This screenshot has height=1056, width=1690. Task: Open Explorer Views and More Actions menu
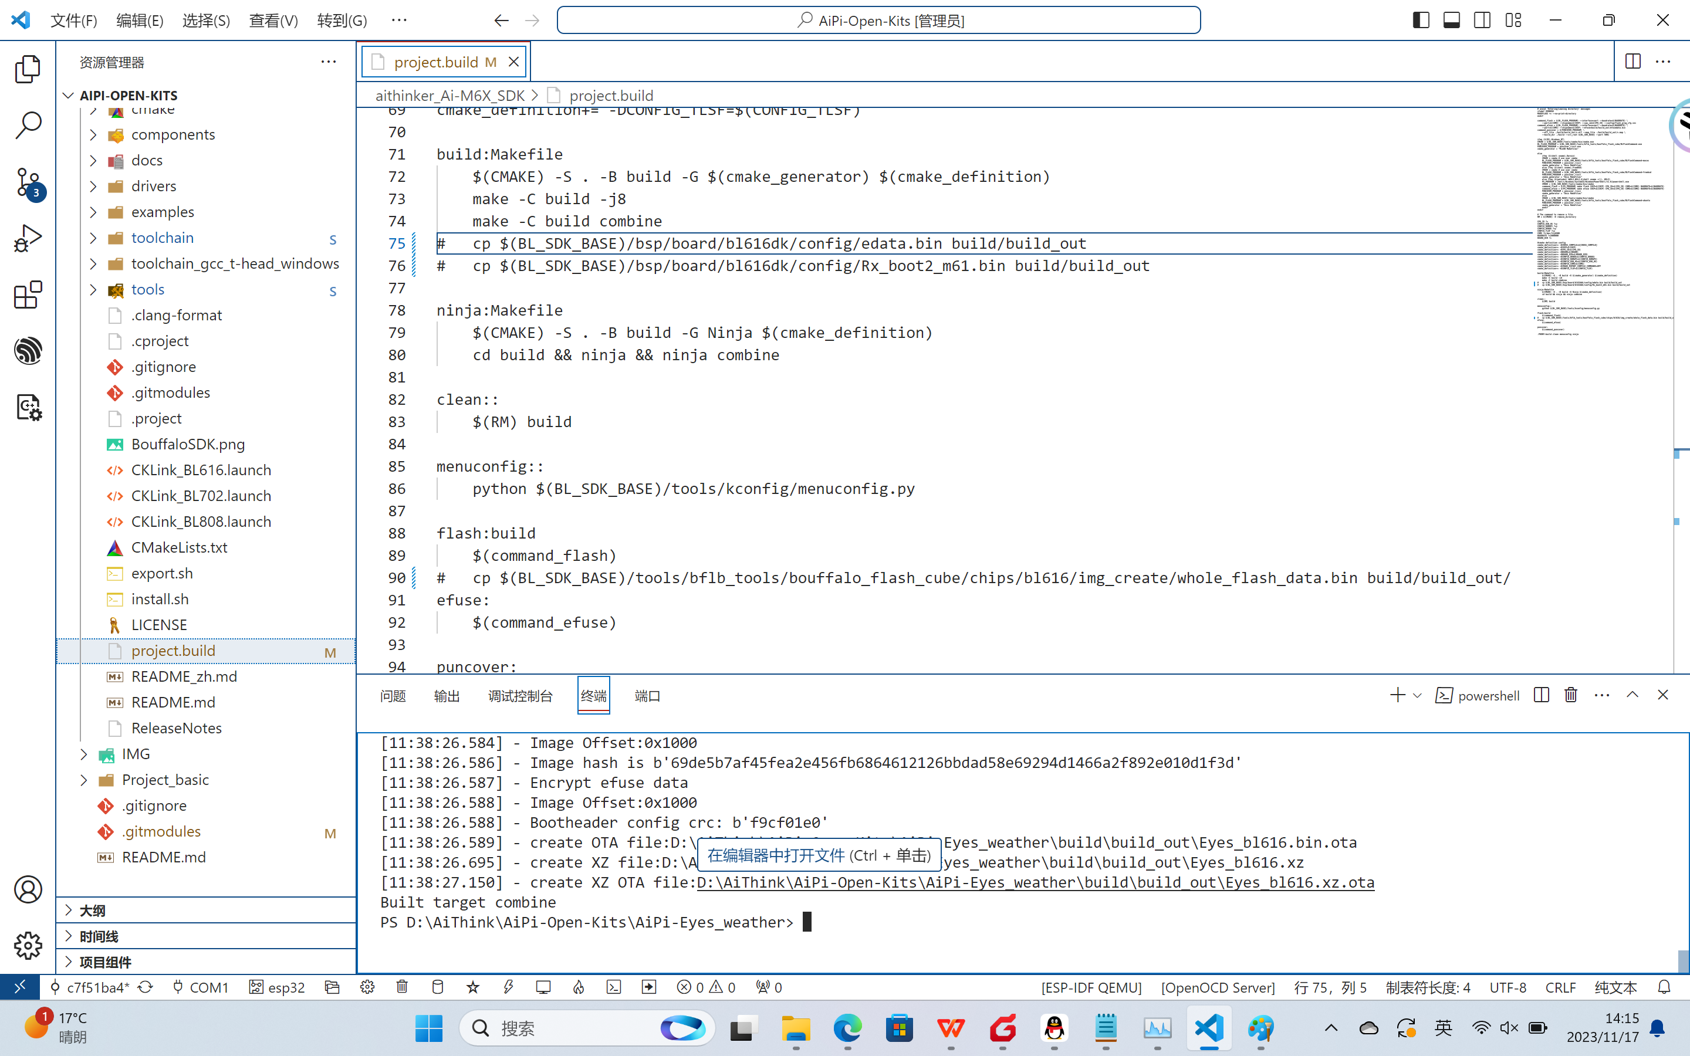point(328,62)
